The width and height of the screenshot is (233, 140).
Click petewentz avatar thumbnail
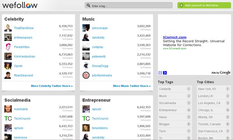[x=86, y=56]
